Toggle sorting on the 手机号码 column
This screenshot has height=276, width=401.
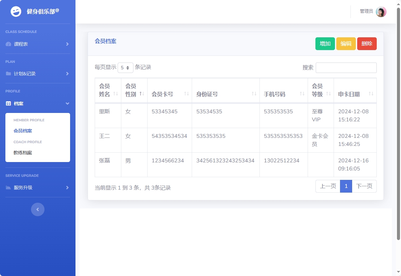click(x=302, y=94)
